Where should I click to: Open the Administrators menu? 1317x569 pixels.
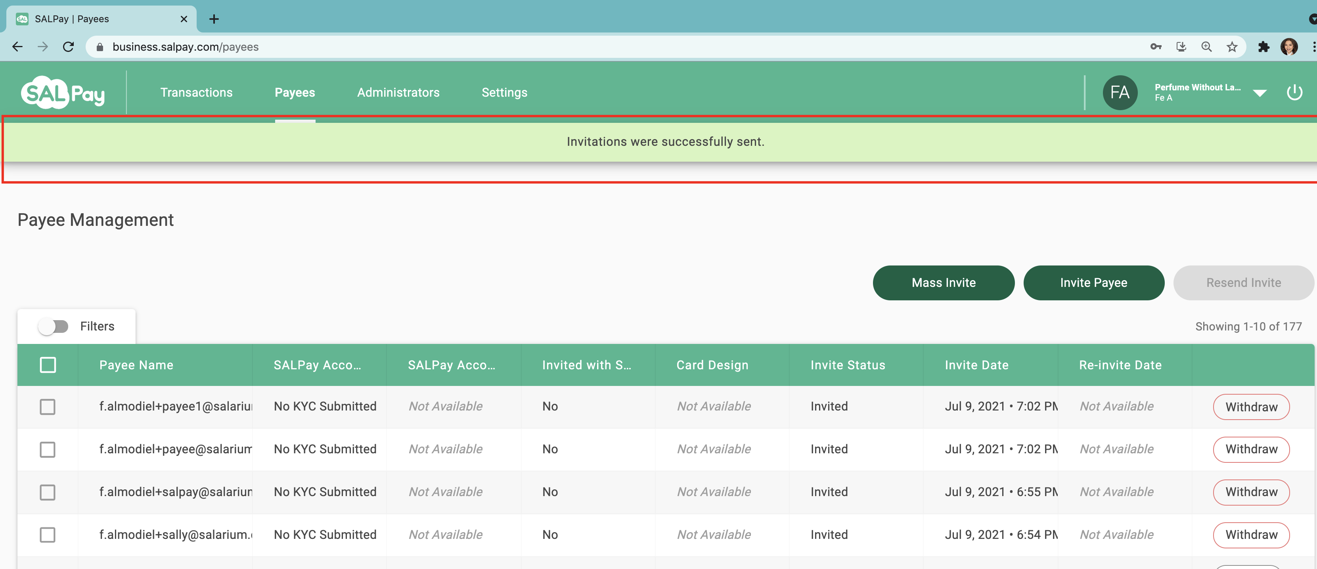click(x=398, y=92)
